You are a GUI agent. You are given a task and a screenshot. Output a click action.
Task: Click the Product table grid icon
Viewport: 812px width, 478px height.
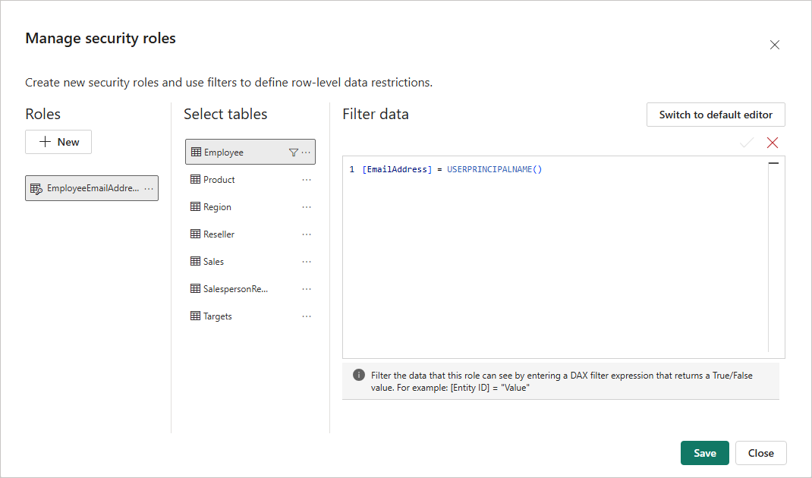[195, 179]
